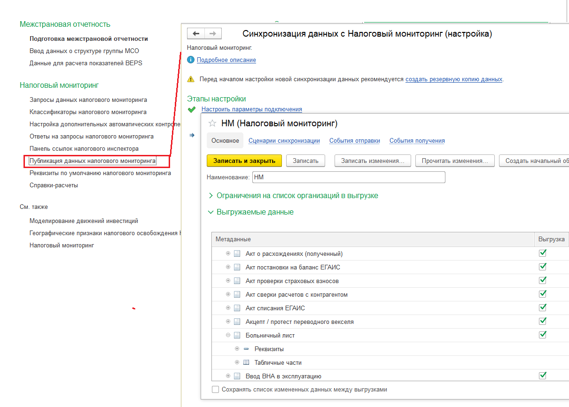Screen dimensions: 569x407
Task: Expand the Ввод ВНА в эксплуатацию row
Action: point(228,376)
